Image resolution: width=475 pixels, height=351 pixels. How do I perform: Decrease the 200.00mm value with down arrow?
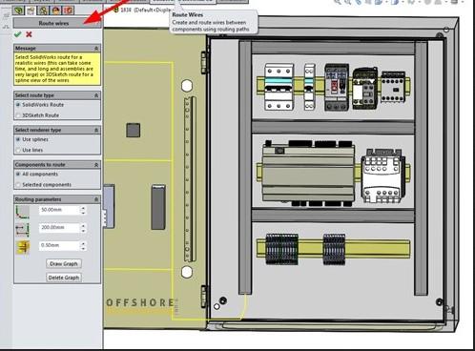pyautogui.click(x=83, y=230)
